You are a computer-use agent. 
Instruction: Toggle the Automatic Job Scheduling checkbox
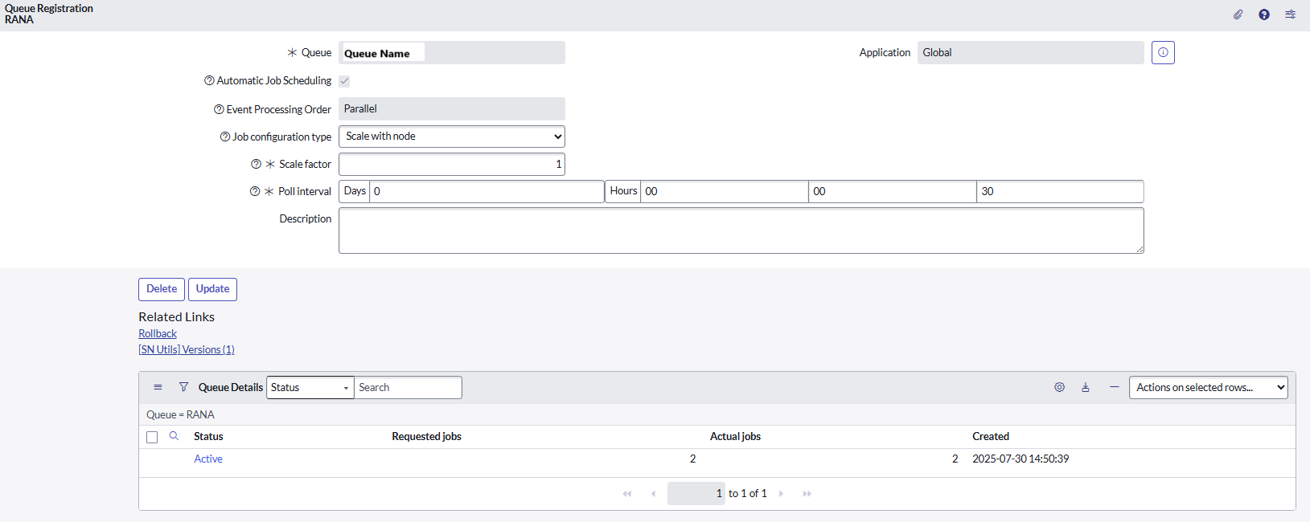344,81
